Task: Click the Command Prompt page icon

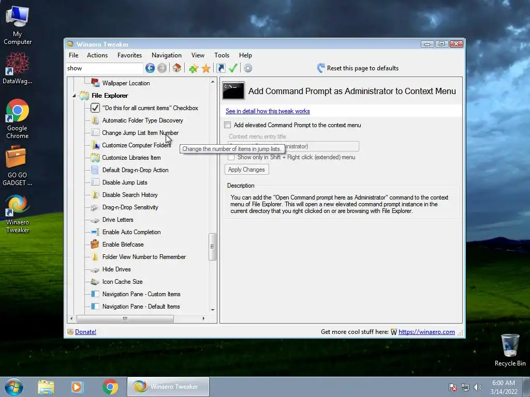Action: [x=233, y=91]
